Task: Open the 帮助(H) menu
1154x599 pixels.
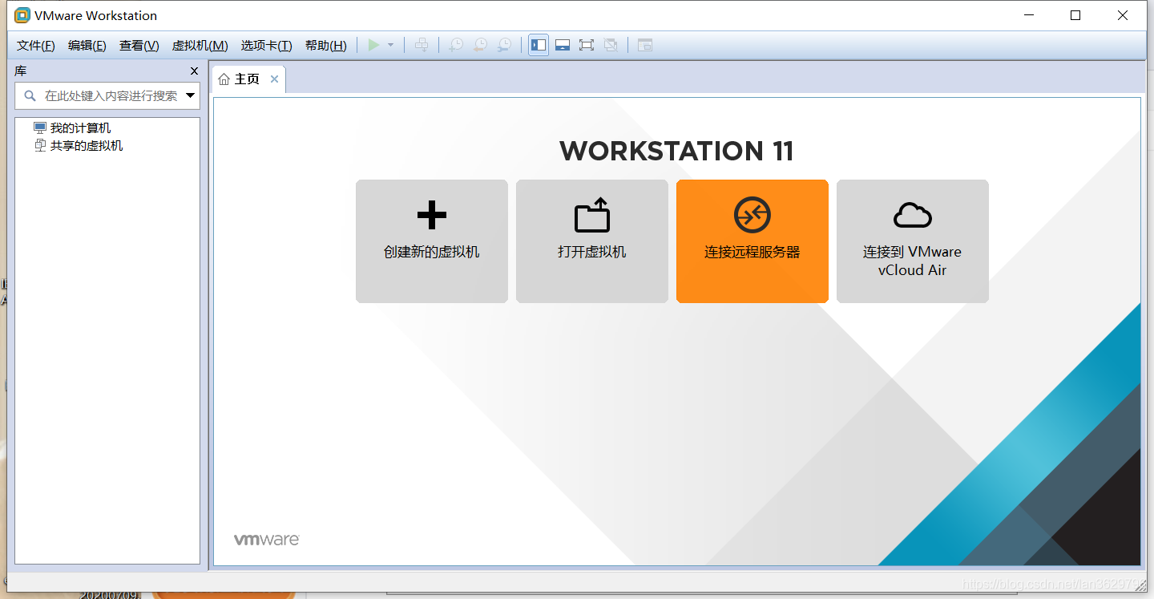Action: (326, 46)
